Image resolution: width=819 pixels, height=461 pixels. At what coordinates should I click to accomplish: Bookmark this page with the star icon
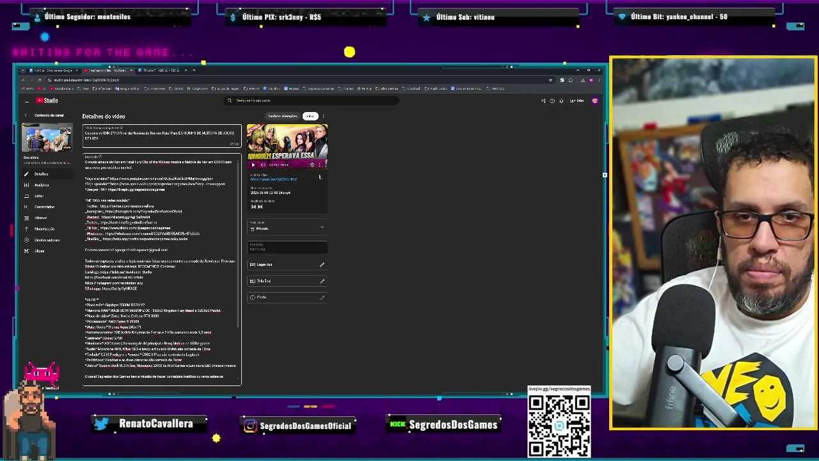(x=550, y=80)
